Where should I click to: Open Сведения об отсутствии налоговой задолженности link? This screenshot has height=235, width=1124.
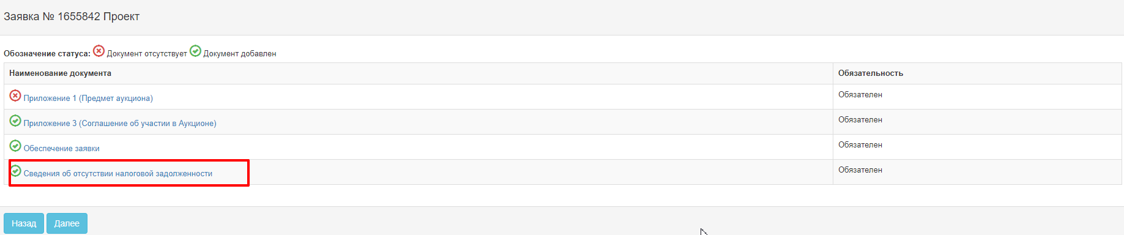(118, 174)
